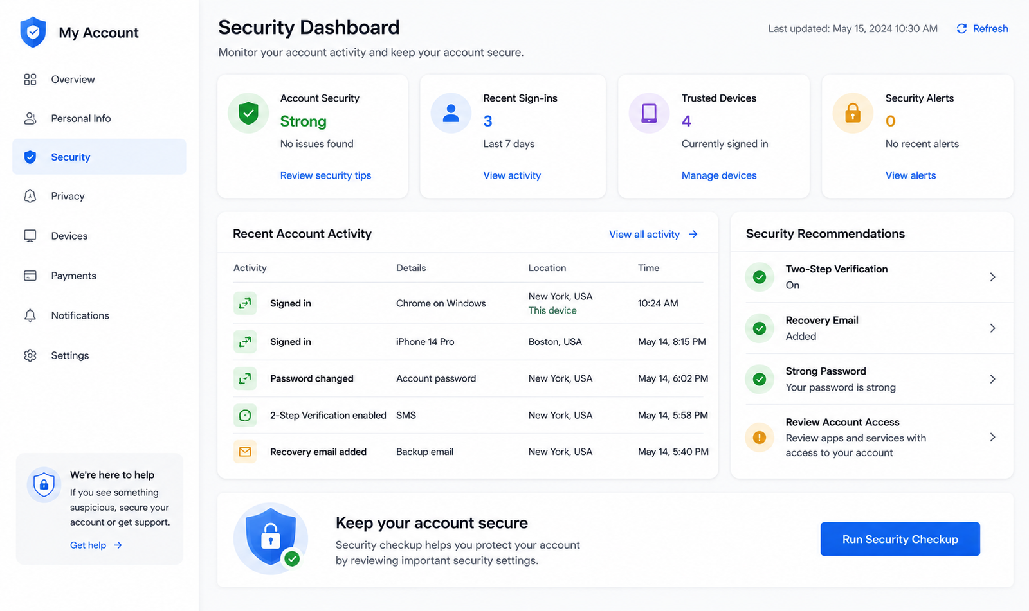Click the Devices monitor icon

pos(30,236)
